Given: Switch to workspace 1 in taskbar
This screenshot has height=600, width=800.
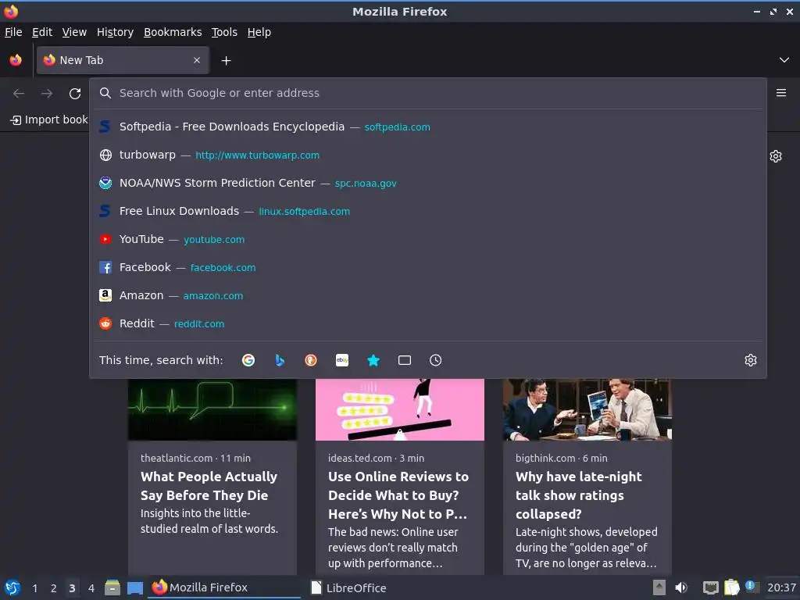Looking at the screenshot, I should pos(34,588).
